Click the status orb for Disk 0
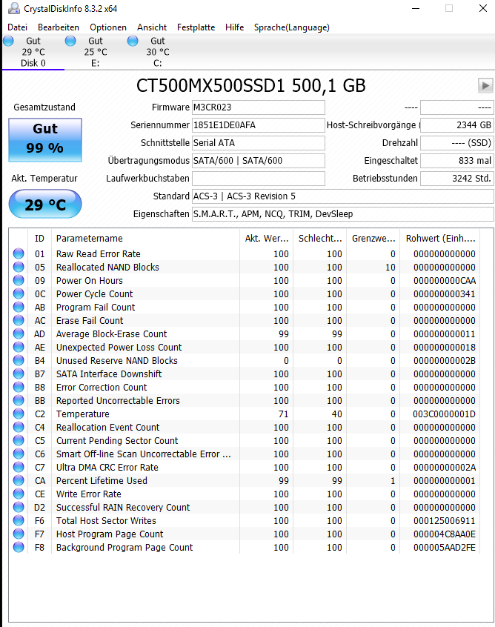The height and width of the screenshot is (627, 495). (8, 41)
